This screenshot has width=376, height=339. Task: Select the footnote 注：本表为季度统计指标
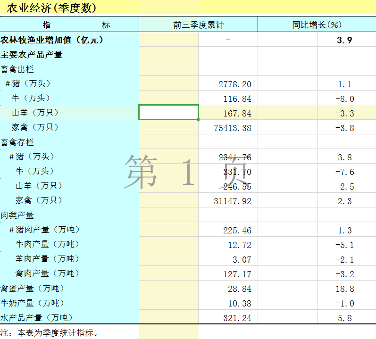point(50,333)
